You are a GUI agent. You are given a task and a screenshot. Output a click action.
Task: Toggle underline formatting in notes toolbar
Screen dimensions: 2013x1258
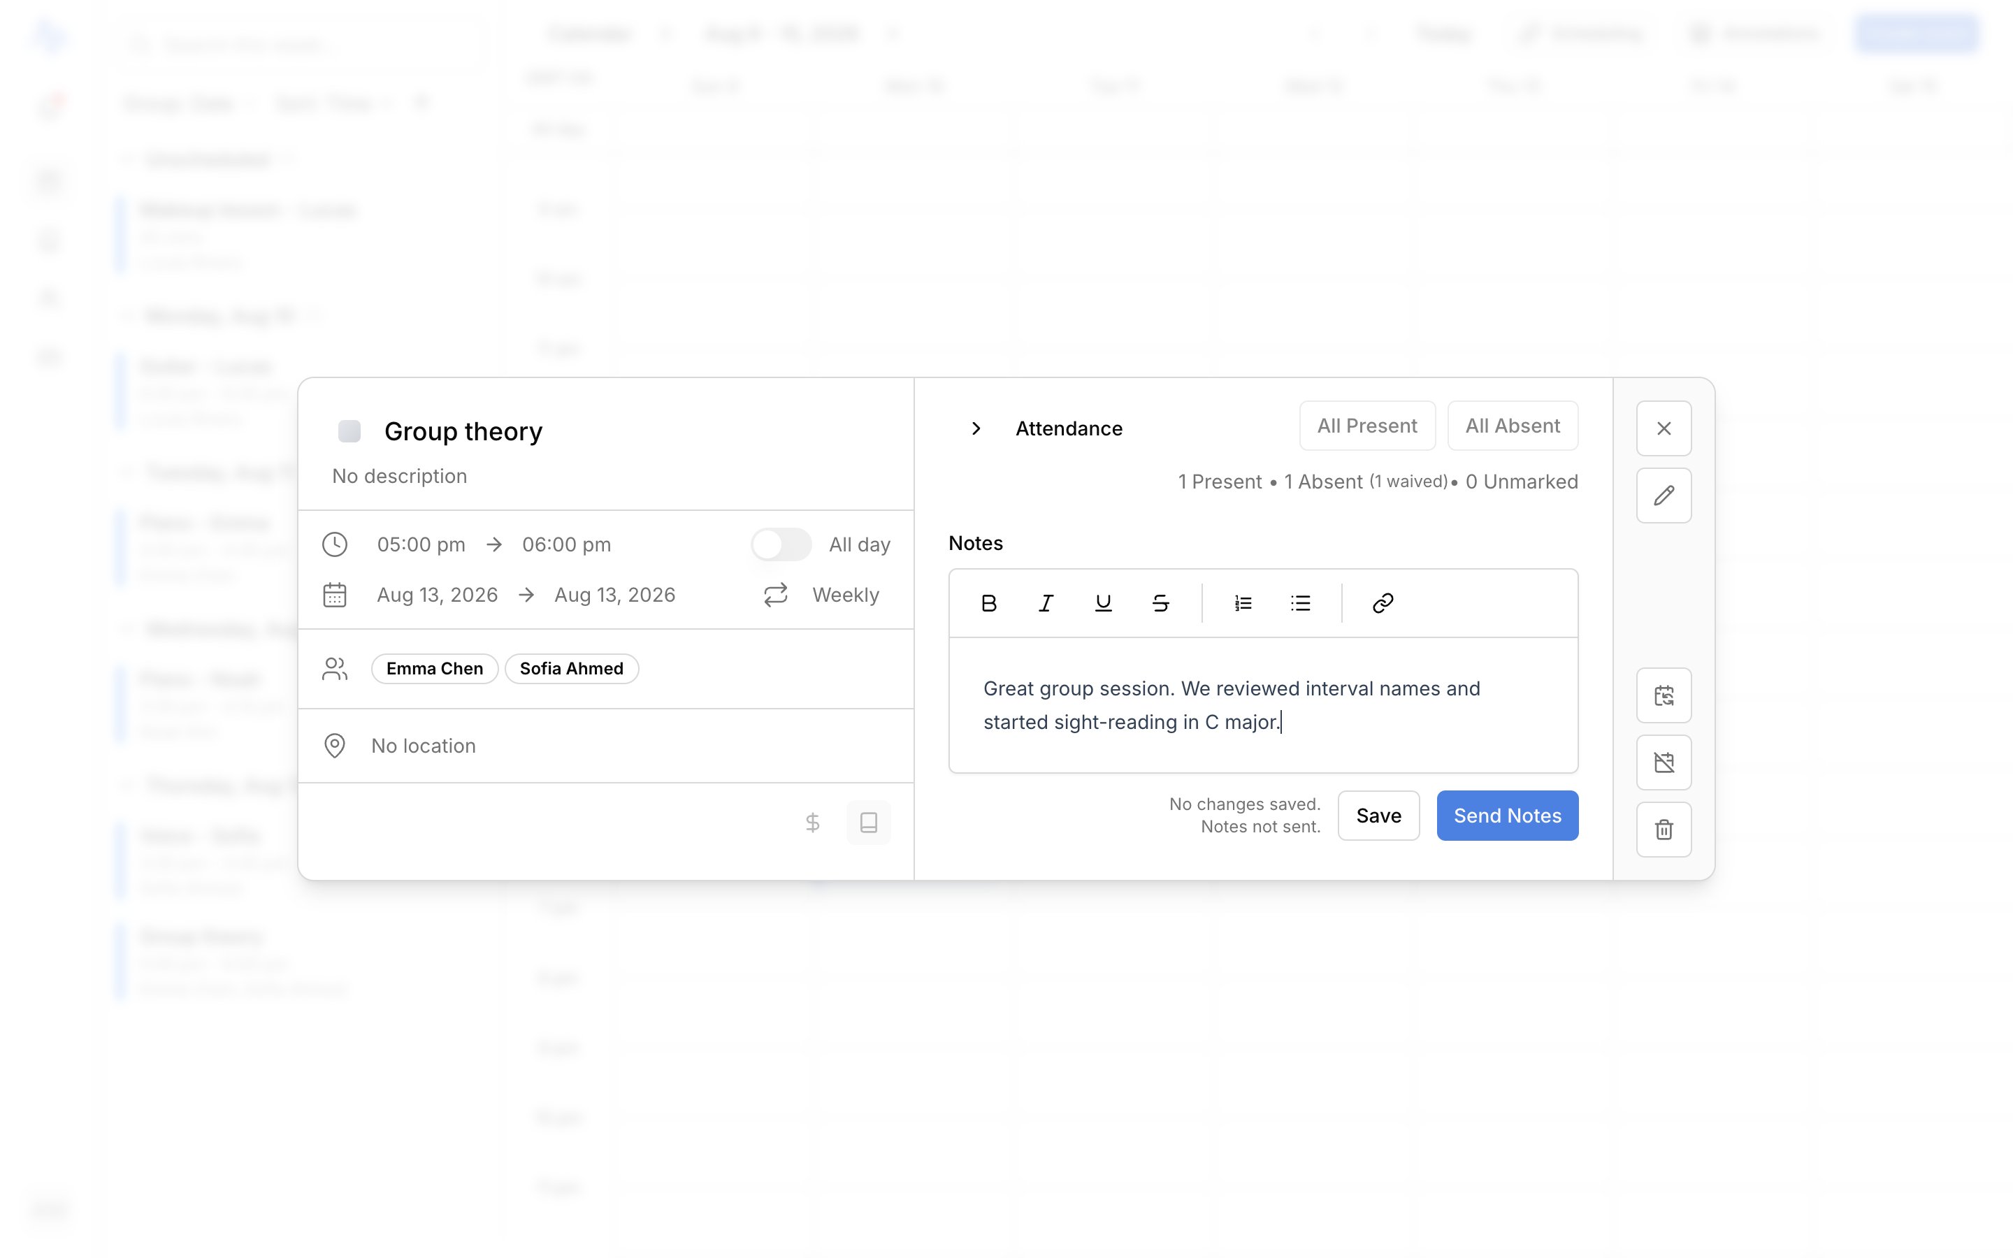[x=1103, y=603]
